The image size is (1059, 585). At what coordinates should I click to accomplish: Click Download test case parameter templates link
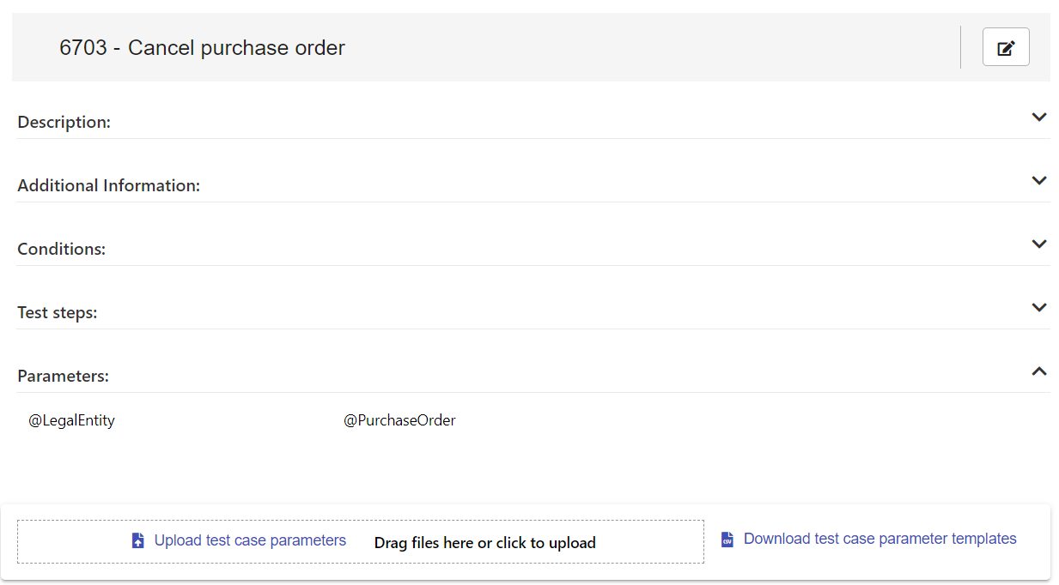879,539
